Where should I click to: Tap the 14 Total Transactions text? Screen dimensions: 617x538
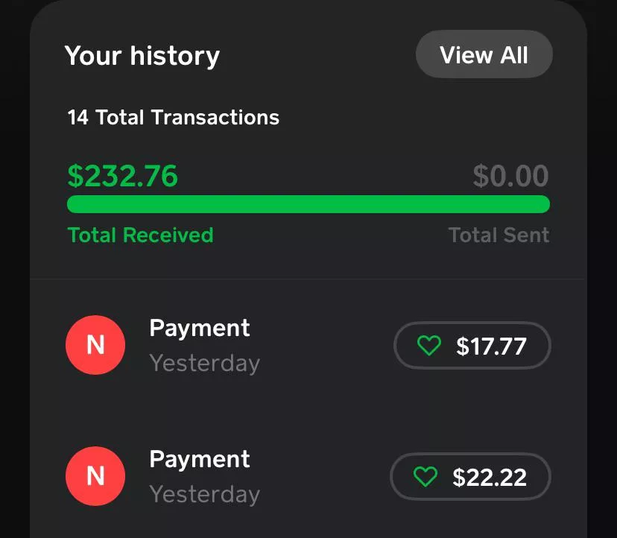pyautogui.click(x=174, y=118)
